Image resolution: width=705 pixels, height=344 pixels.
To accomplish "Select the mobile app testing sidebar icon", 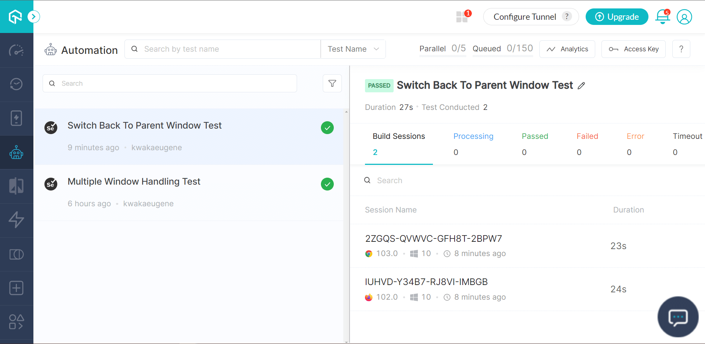I will pos(17,118).
